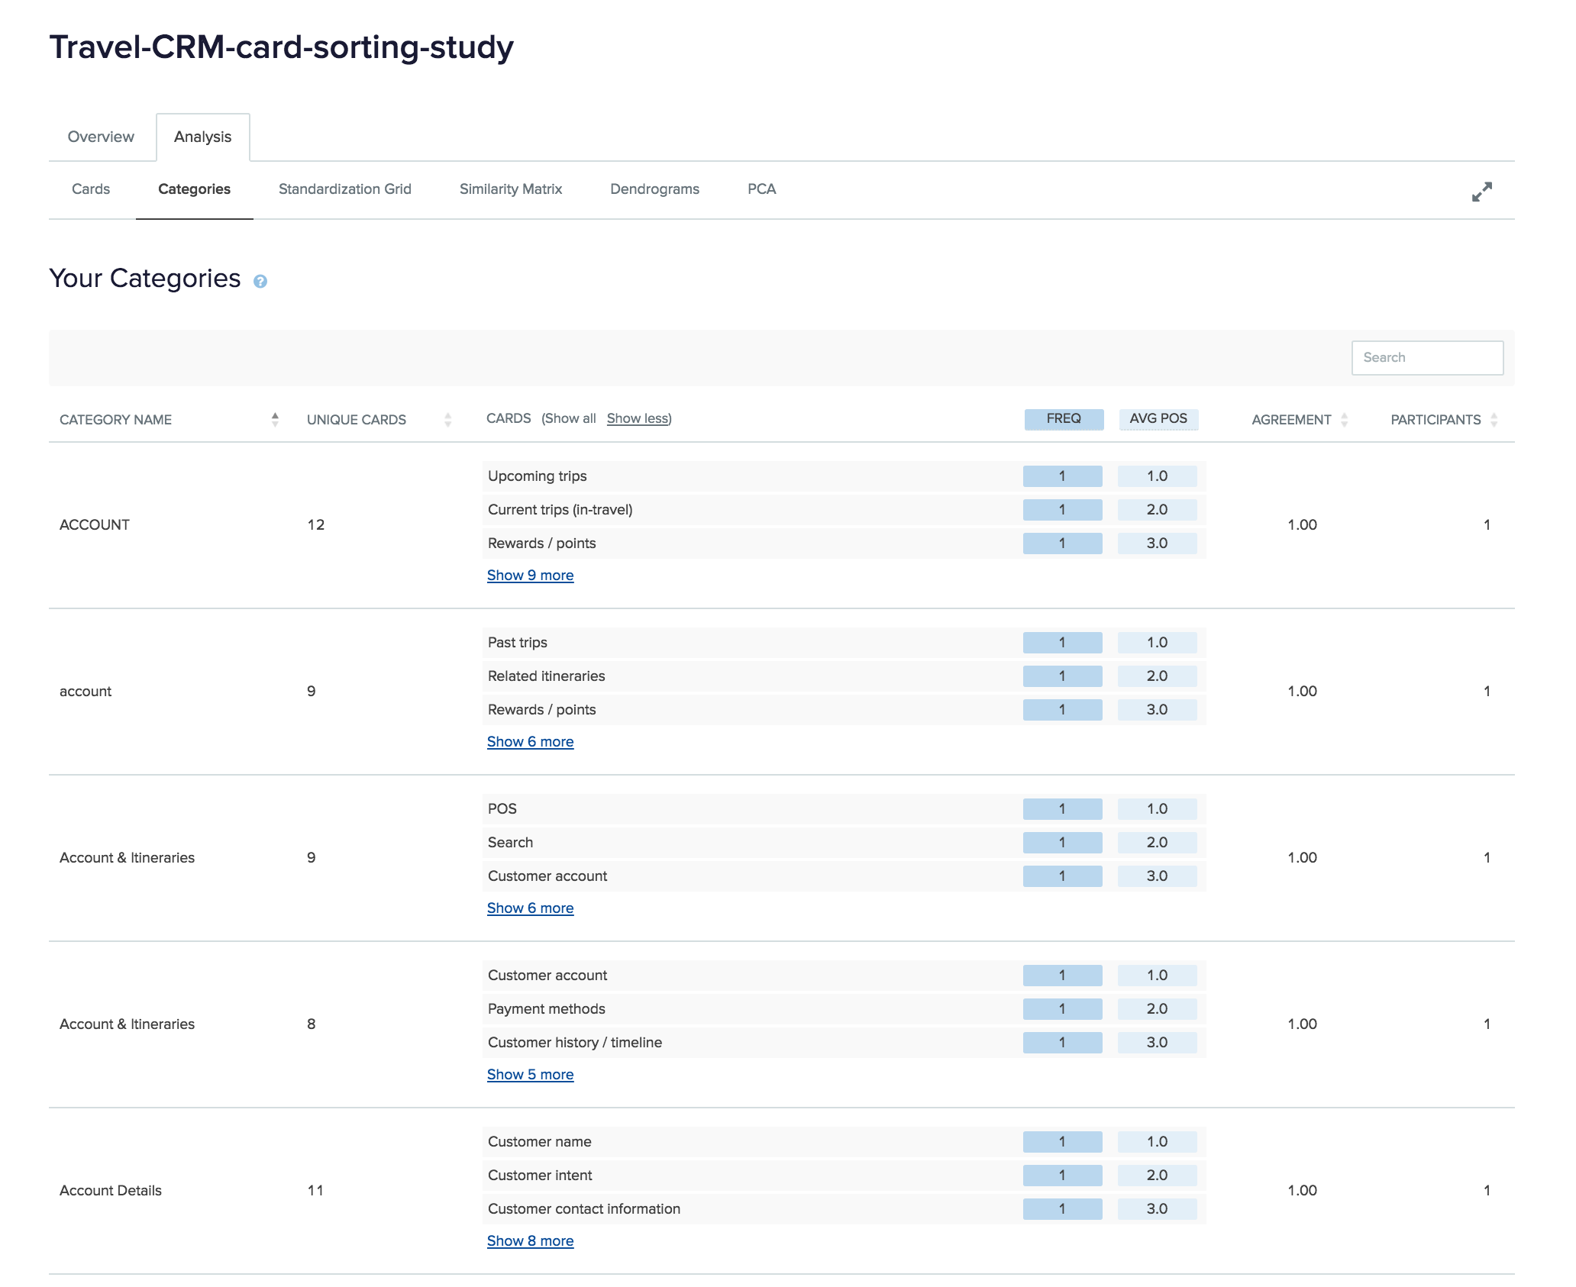Open the Dendrograms tab
This screenshot has width=1576, height=1287.
point(654,189)
